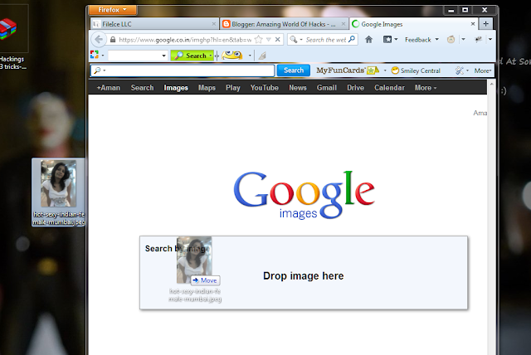Click the Google images logo
This screenshot has width=531, height=355.
(x=304, y=195)
